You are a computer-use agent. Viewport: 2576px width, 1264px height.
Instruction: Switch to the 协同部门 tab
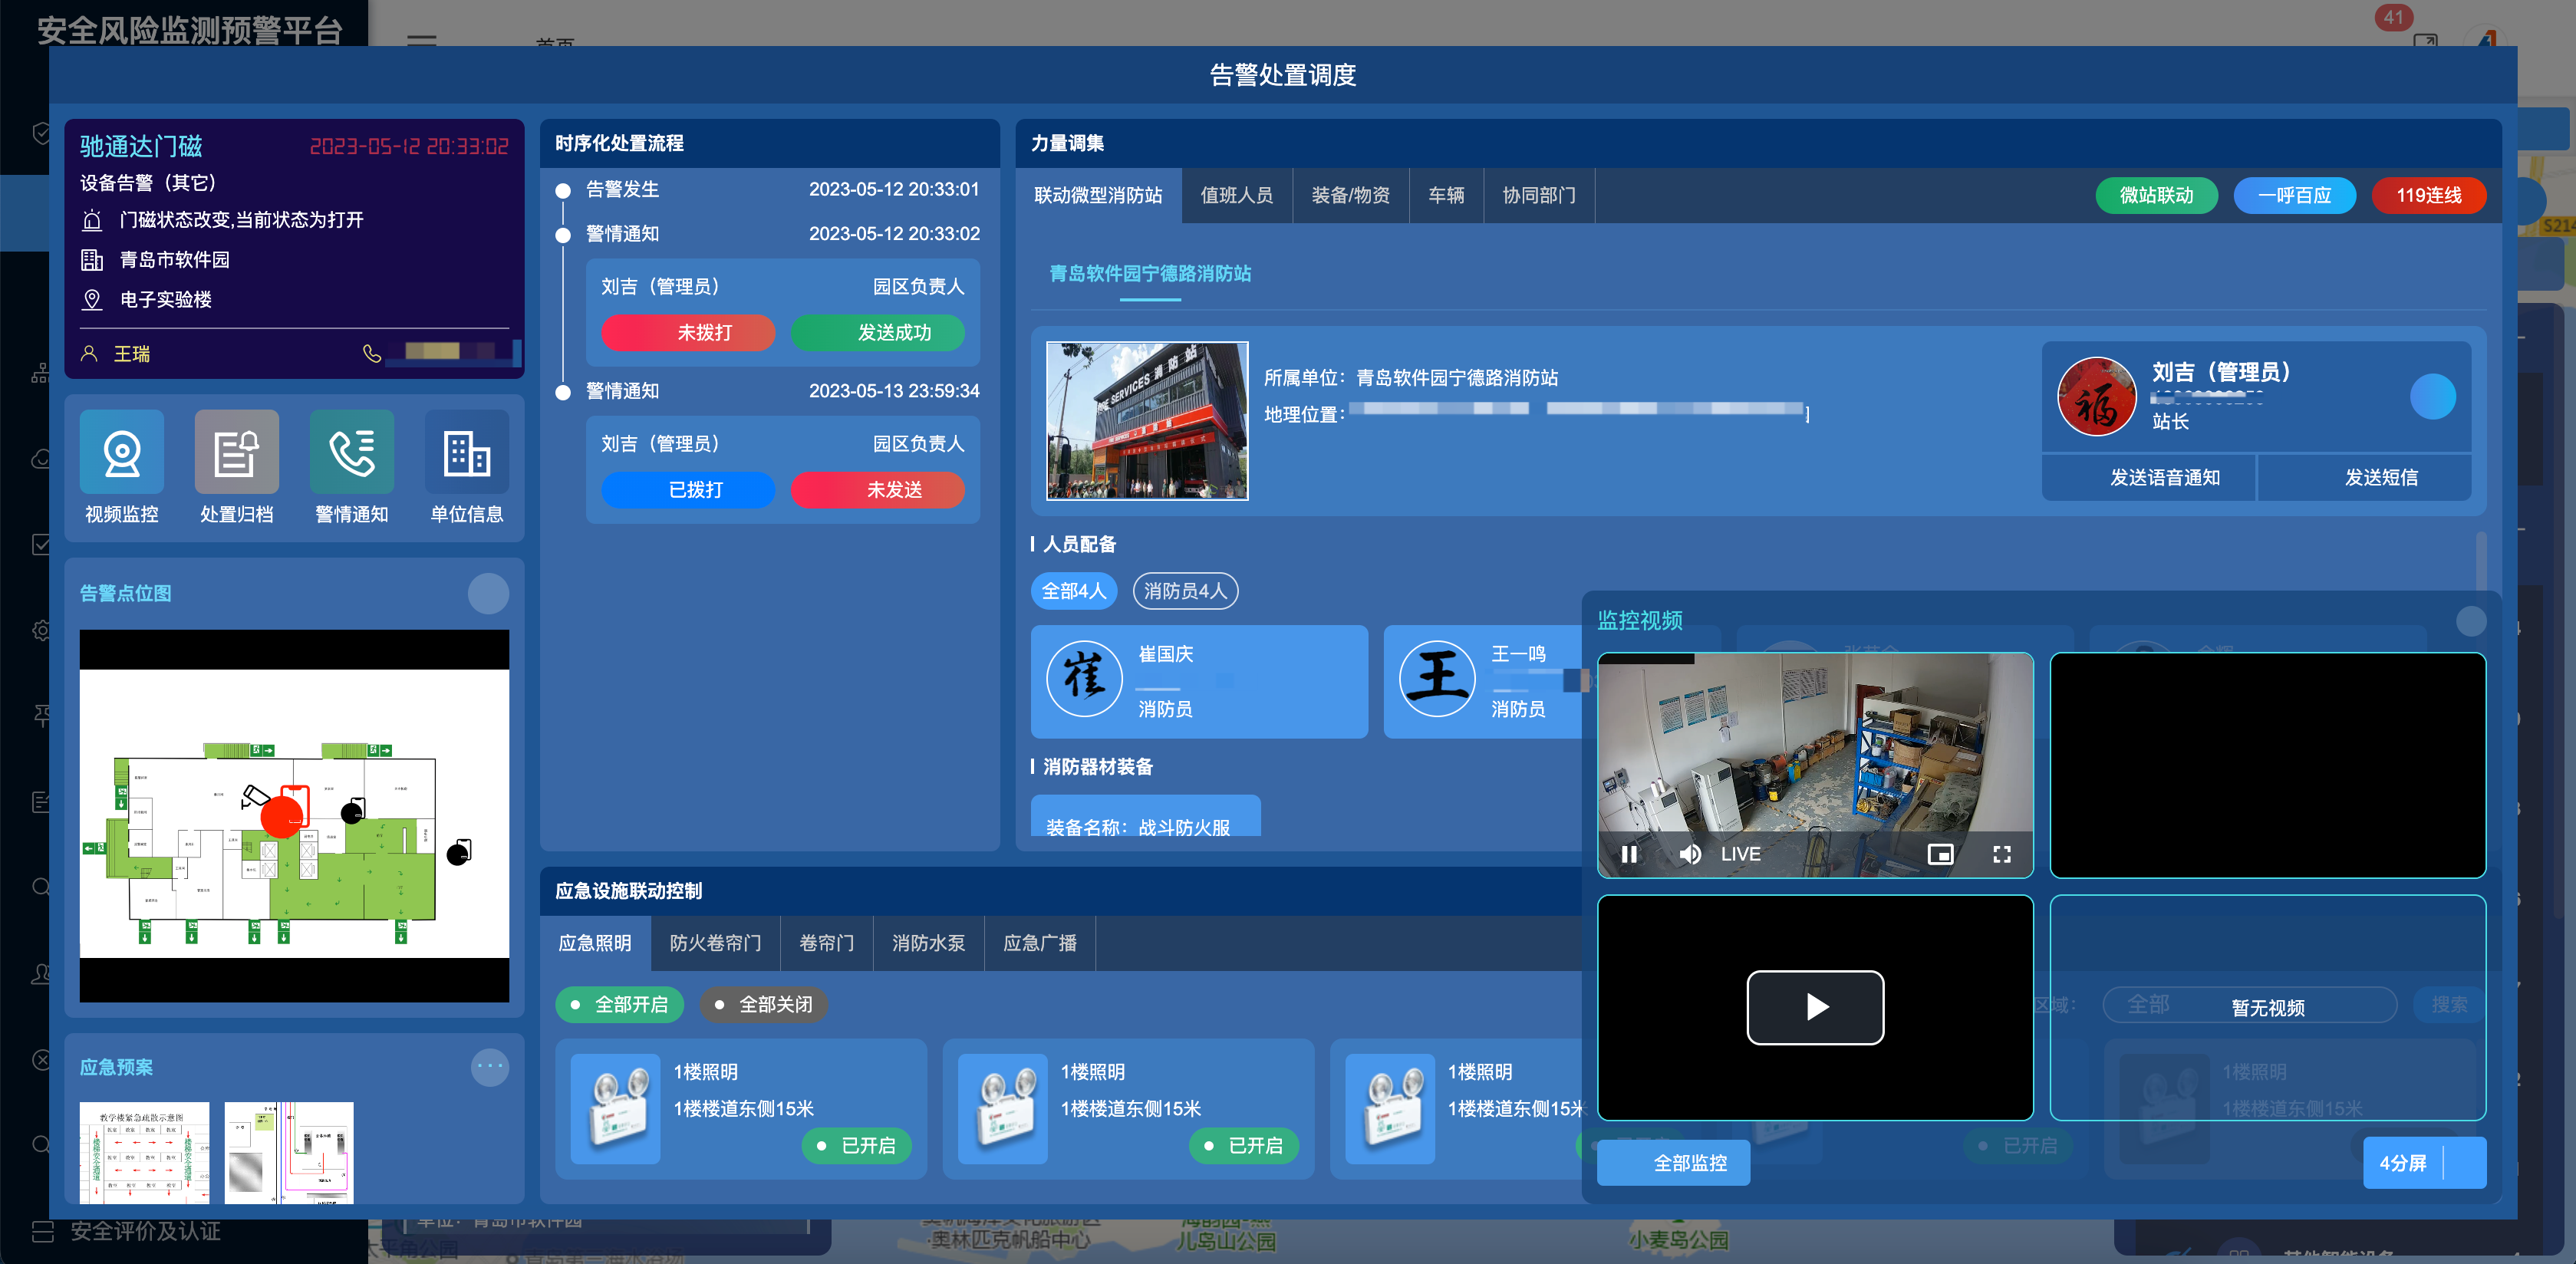(x=1538, y=195)
